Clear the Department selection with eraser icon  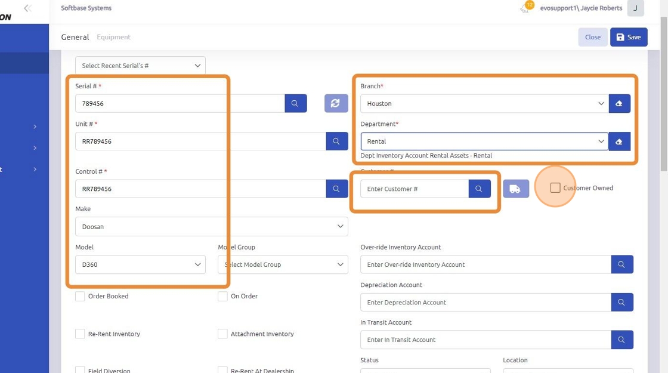coord(619,141)
